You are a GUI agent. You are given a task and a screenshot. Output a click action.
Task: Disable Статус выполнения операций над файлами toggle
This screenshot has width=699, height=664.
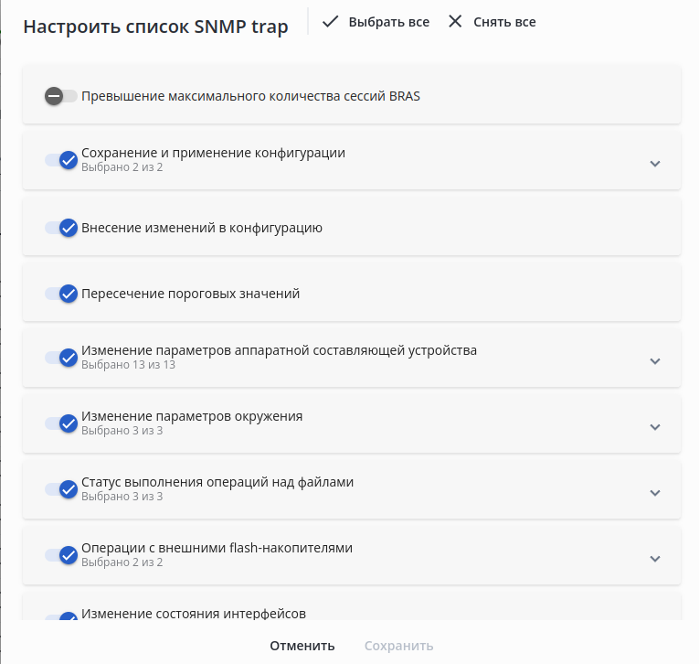(x=61, y=489)
